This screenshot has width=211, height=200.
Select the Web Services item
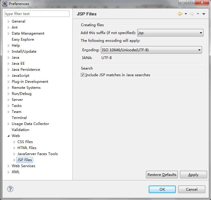(23, 166)
